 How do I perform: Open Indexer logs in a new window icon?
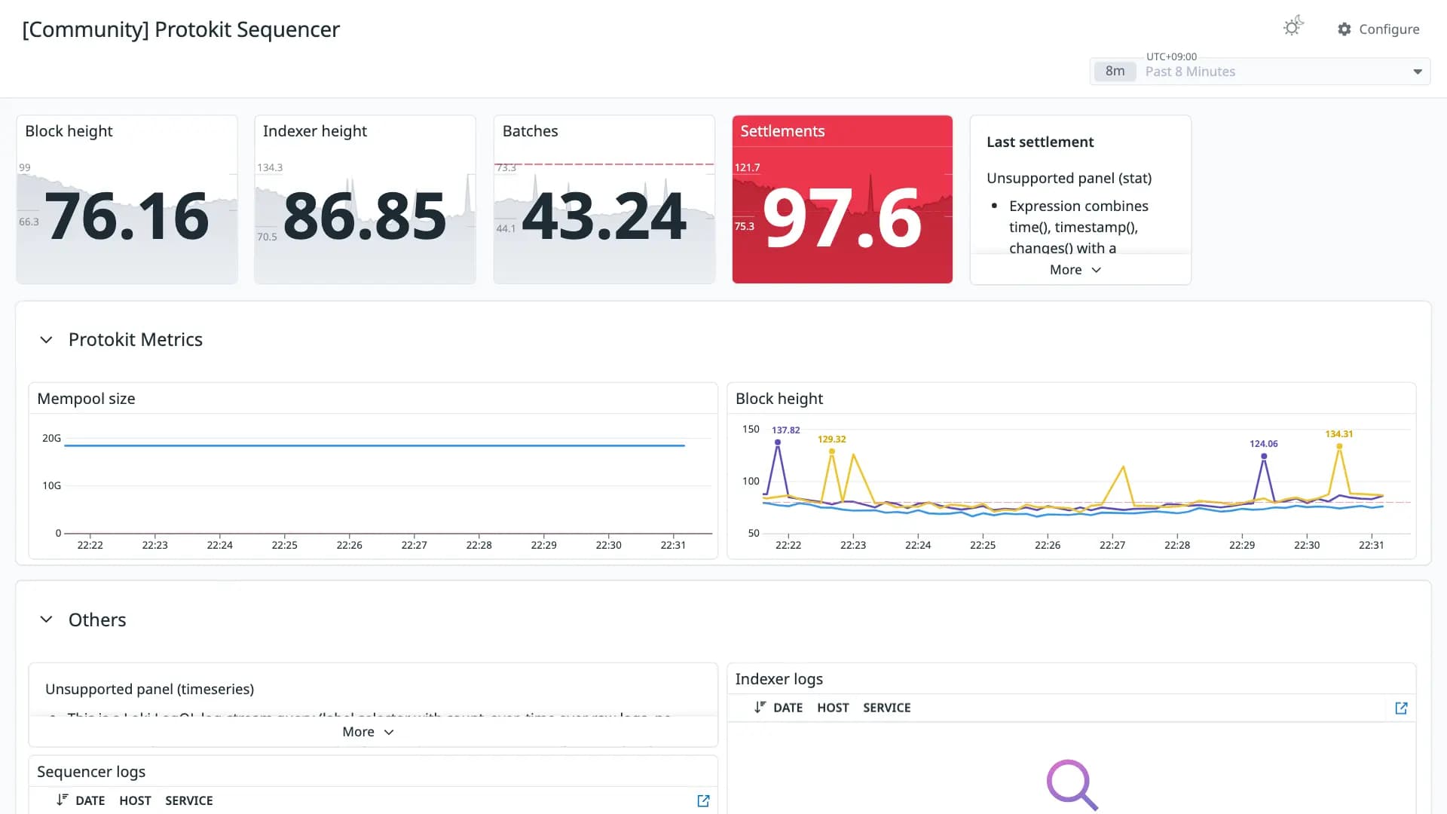(x=1401, y=708)
